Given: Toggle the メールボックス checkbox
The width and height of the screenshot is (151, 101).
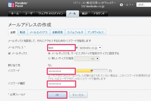Looking at the screenshot, I should coord(9,53).
